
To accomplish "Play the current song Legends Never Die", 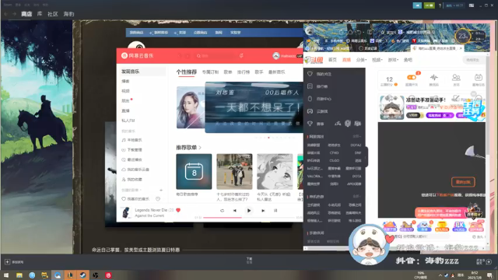I will click(249, 211).
